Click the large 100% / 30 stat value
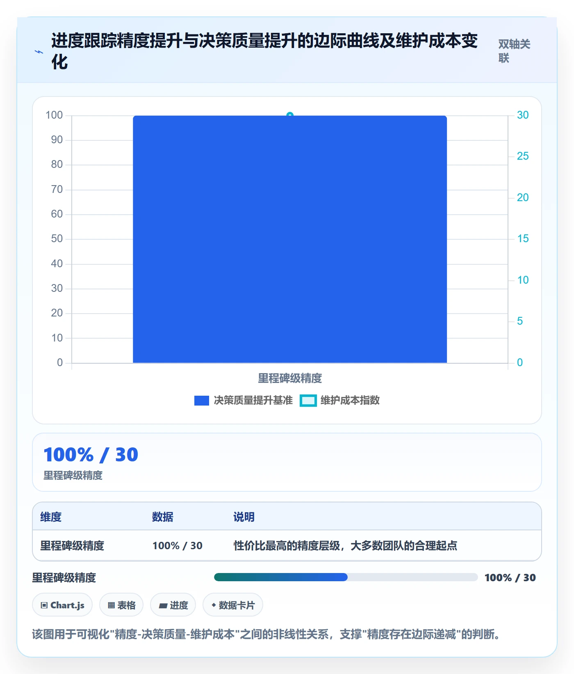This screenshot has width=574, height=674. click(91, 455)
